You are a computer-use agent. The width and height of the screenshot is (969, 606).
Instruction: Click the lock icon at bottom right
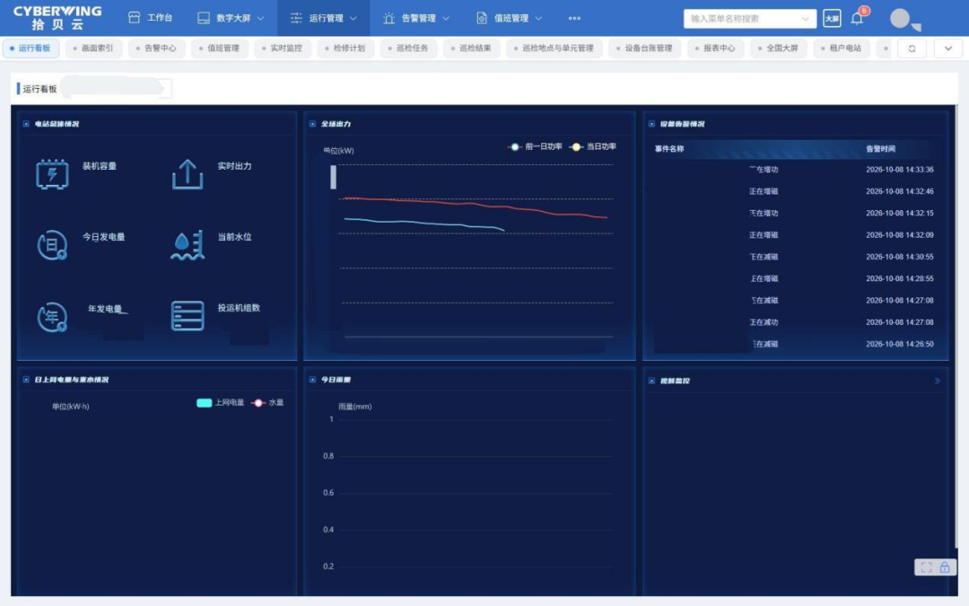coord(945,567)
